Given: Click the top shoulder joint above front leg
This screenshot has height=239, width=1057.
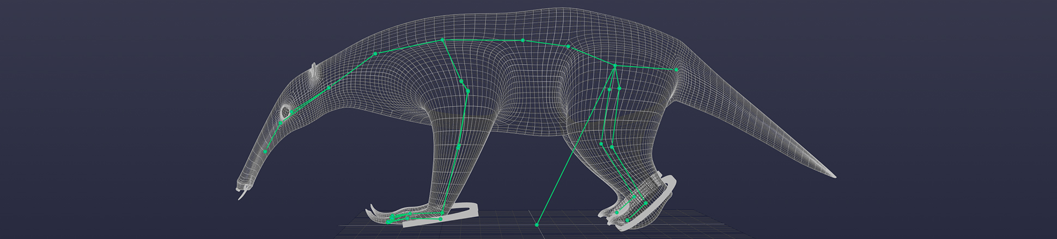Looking at the screenshot, I should click(442, 40).
